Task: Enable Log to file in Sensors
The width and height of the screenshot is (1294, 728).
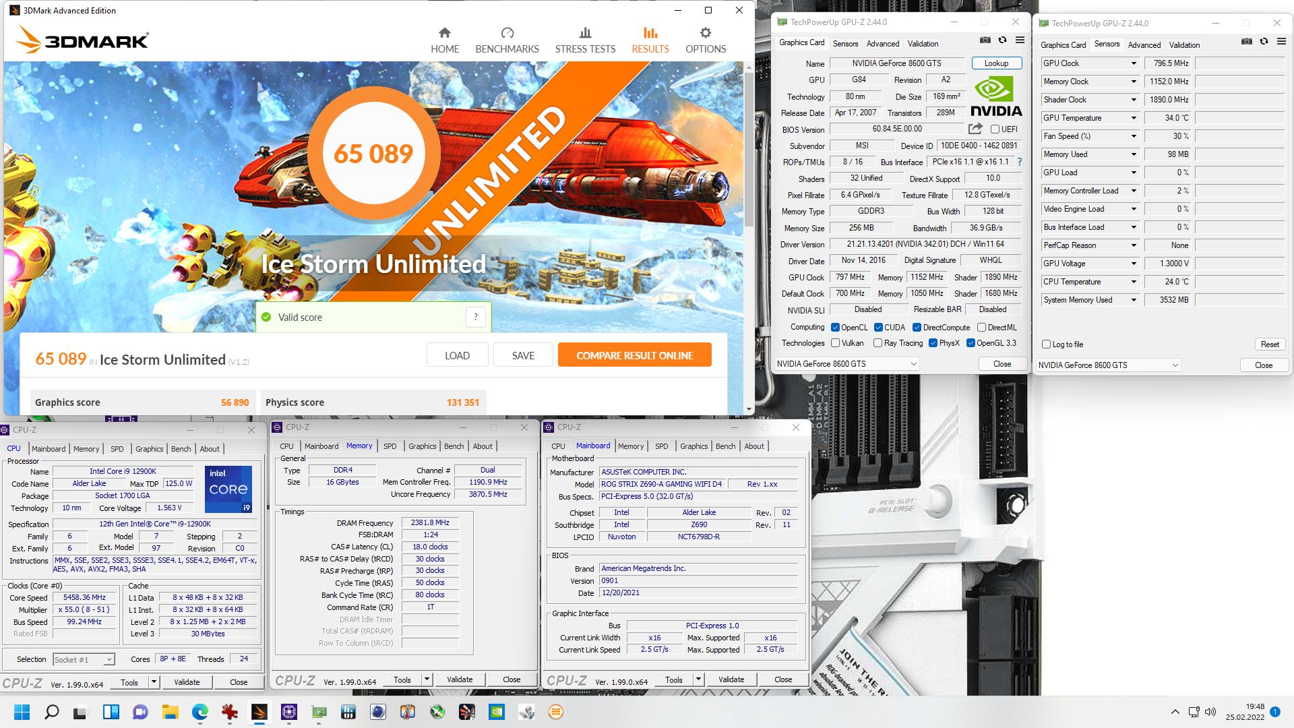Action: click(1046, 344)
